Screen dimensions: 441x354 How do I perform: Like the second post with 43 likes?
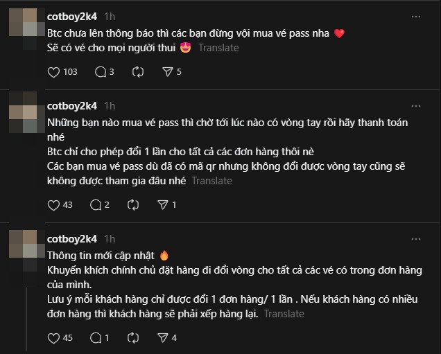pyautogui.click(x=53, y=204)
